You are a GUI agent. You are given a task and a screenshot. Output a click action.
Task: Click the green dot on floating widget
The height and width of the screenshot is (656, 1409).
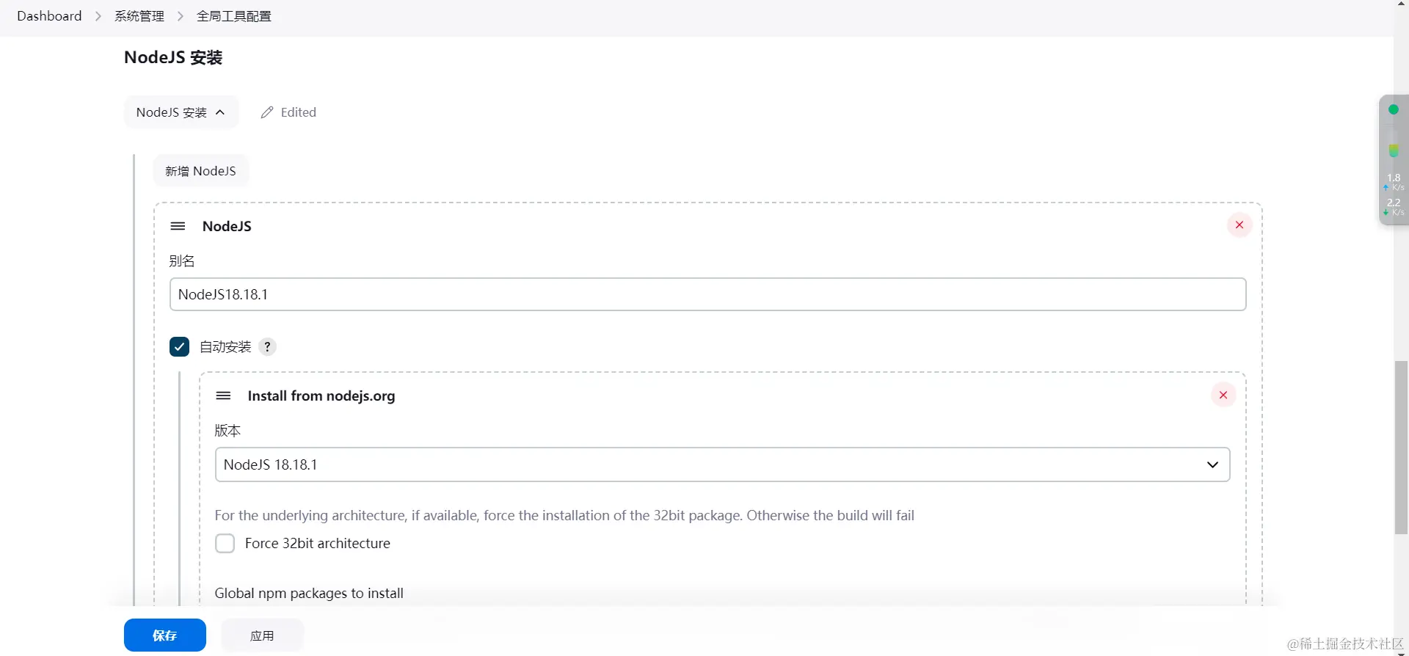tap(1394, 110)
